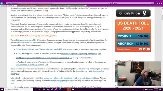
Task: Click illinoisfamily.org link in widget
Action: coord(123,49)
